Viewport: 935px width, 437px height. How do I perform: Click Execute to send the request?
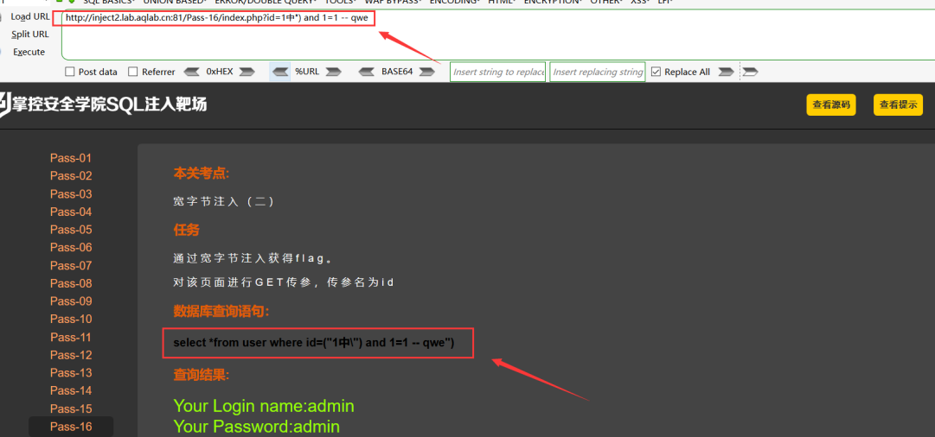click(x=29, y=53)
